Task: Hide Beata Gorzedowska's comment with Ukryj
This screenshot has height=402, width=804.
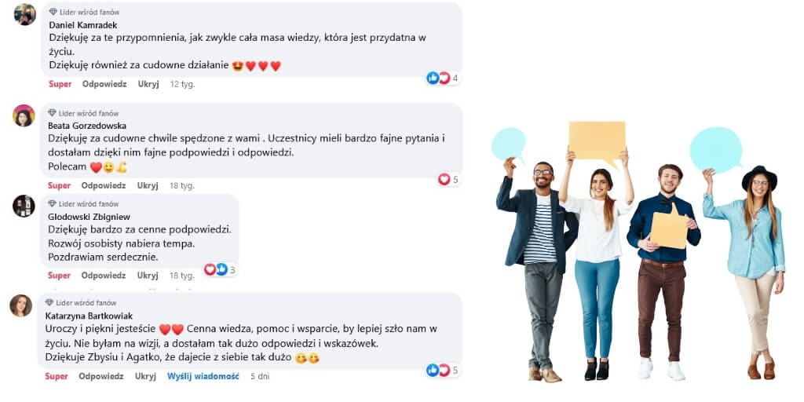Action: (148, 185)
